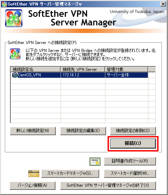
Task: Sort by 接続先 VPN Server column header
Action: pyautogui.click(x=83, y=69)
